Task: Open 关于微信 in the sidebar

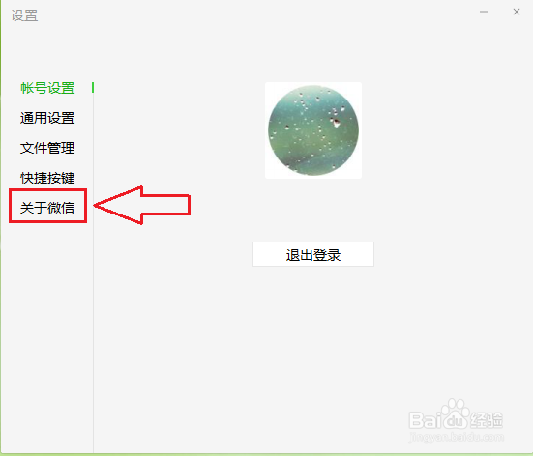Action: coord(47,208)
